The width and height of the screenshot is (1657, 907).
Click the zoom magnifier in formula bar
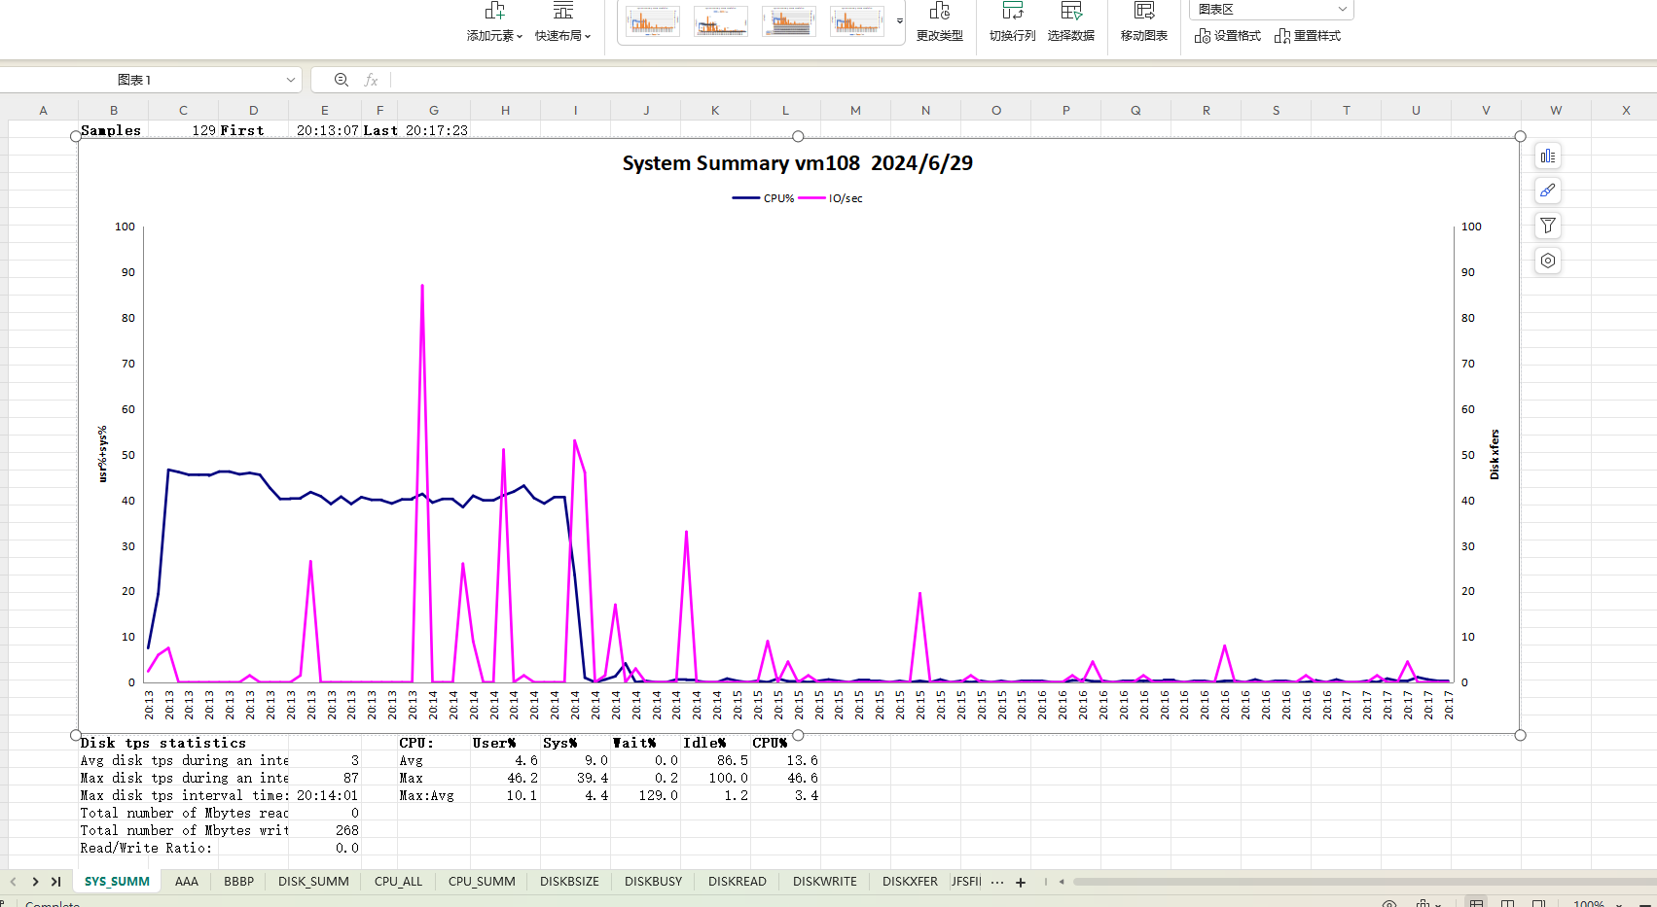click(x=342, y=80)
